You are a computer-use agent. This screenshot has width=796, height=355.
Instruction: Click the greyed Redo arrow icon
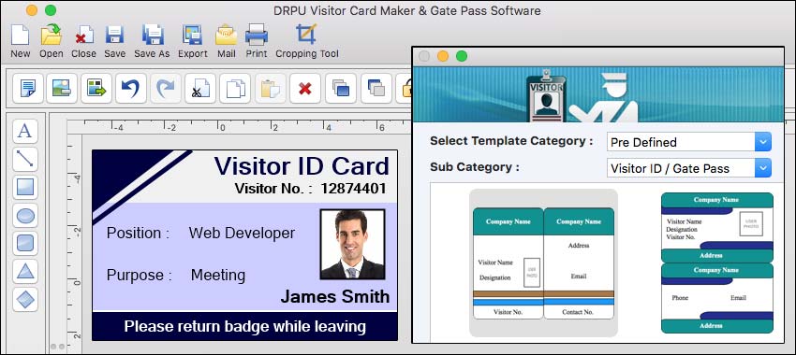pos(166,89)
